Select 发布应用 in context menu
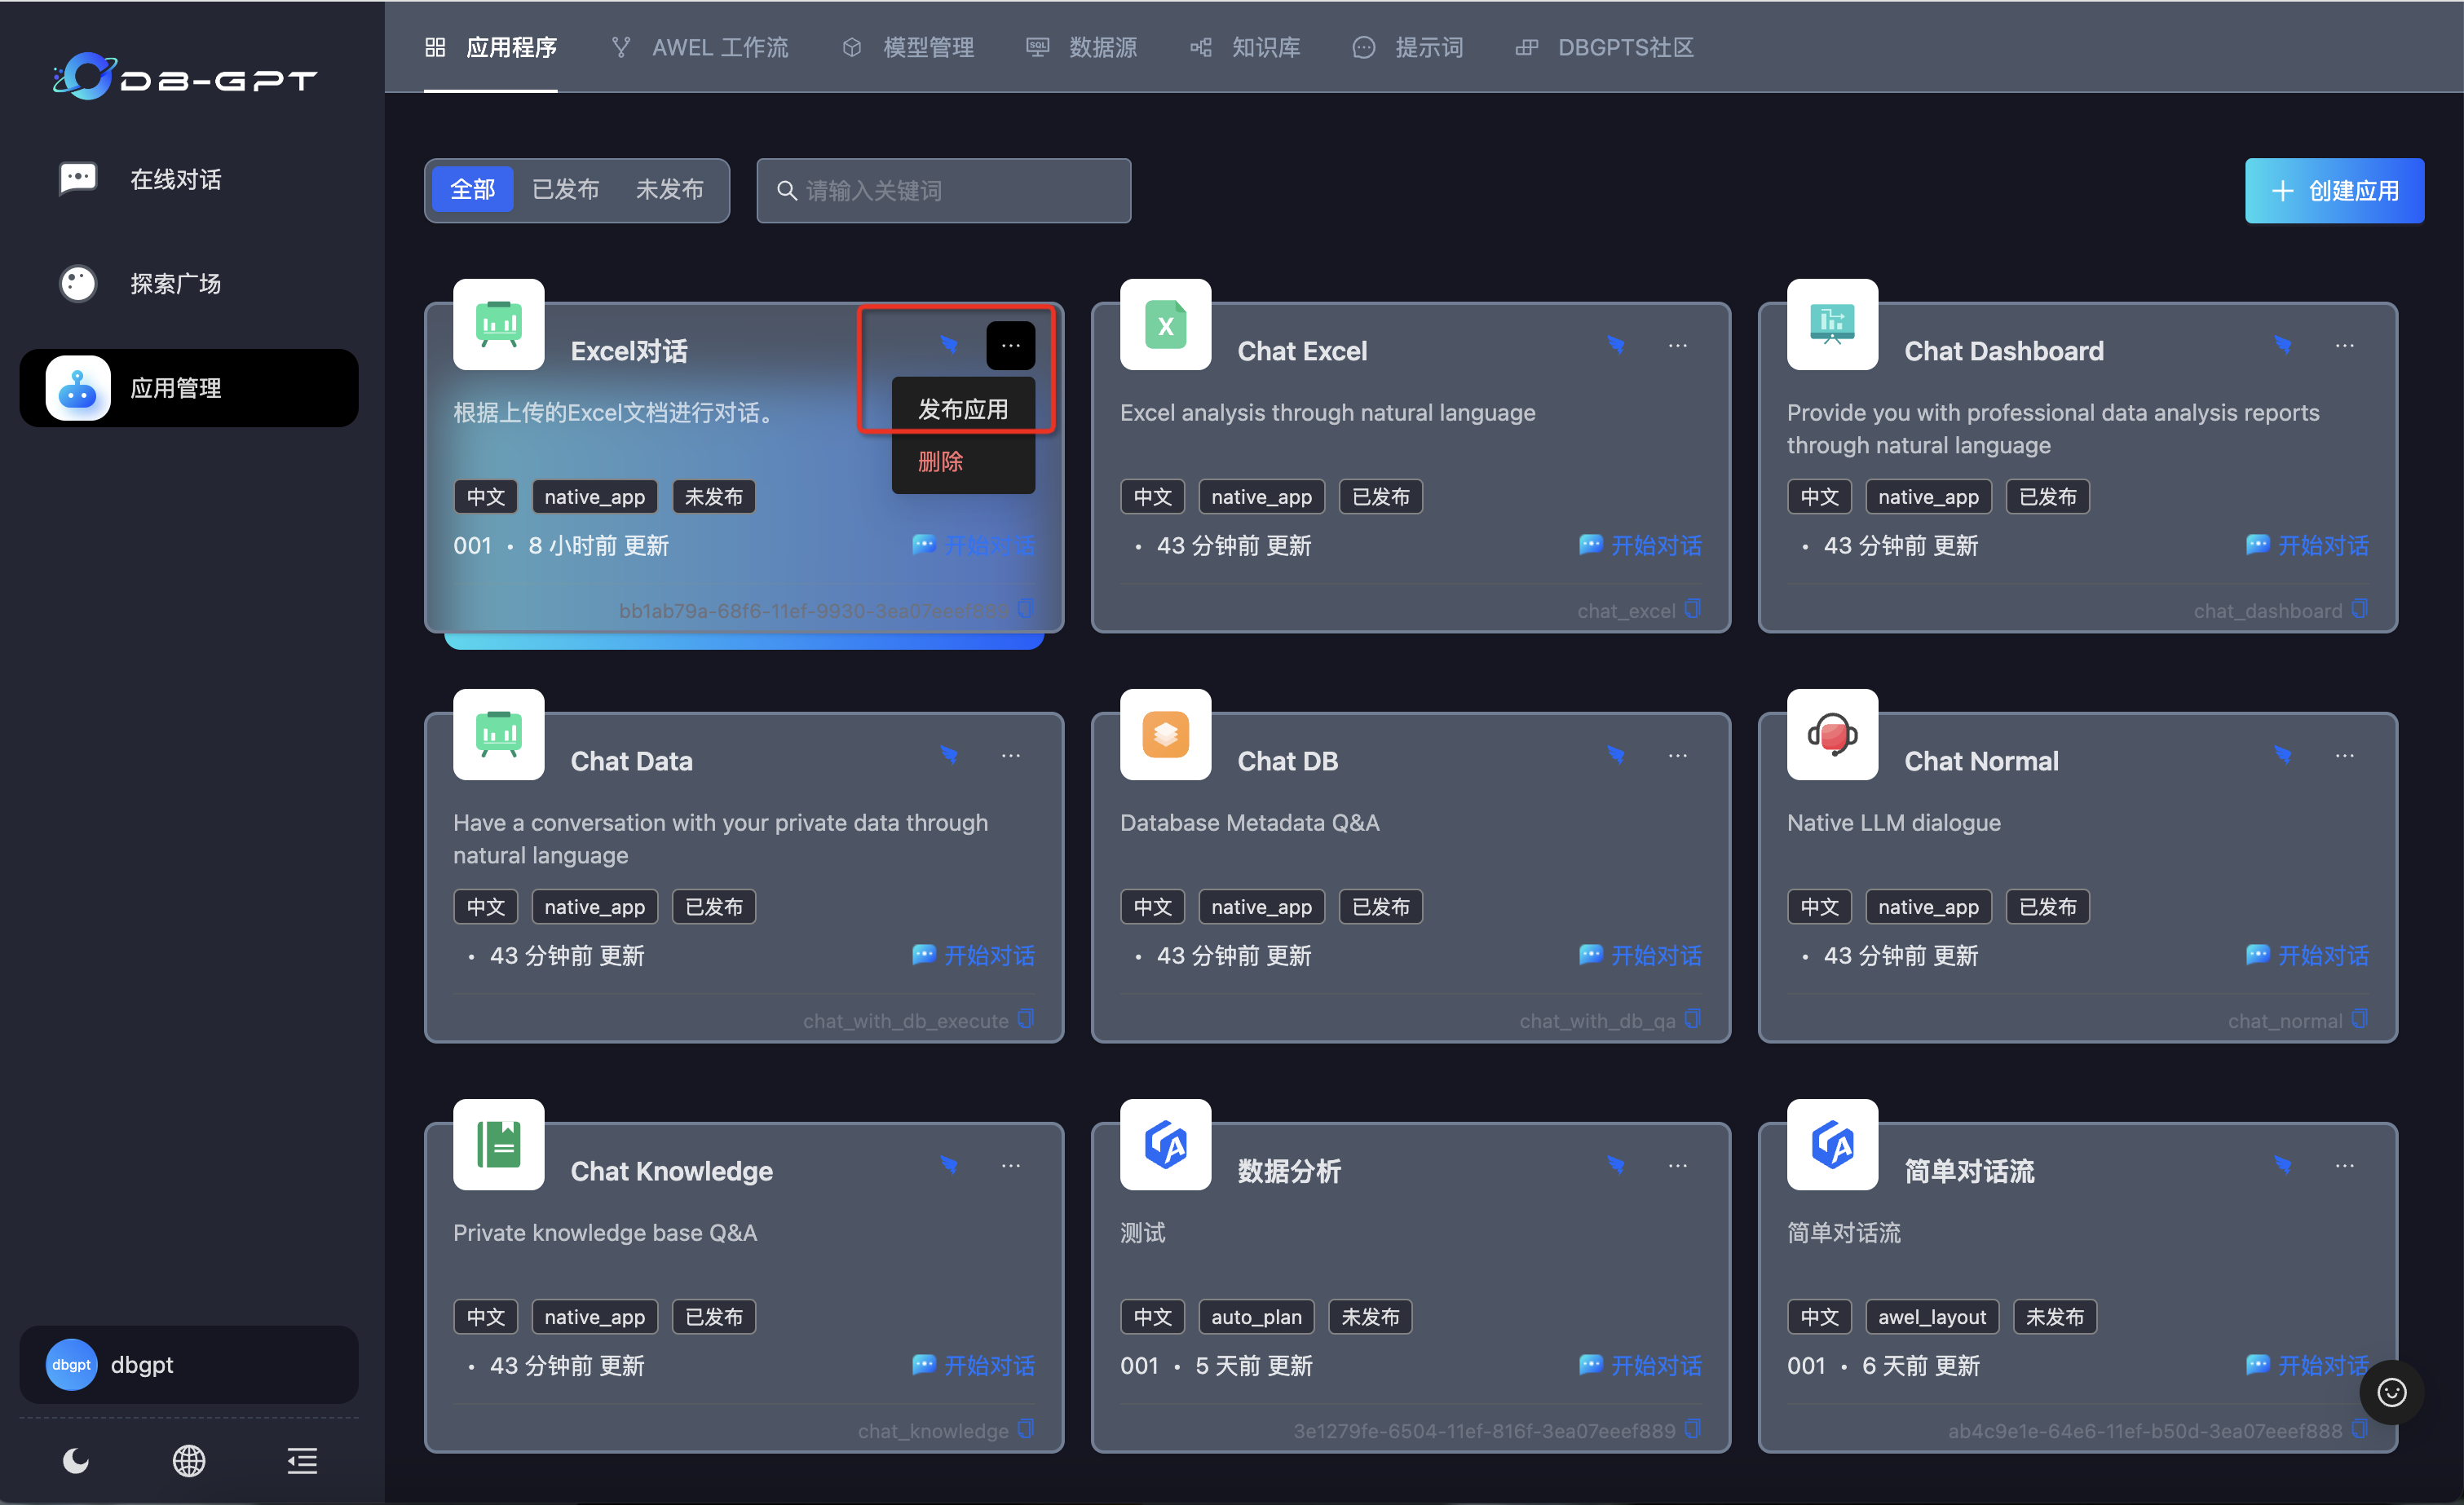This screenshot has width=2464, height=1505. (x=962, y=409)
